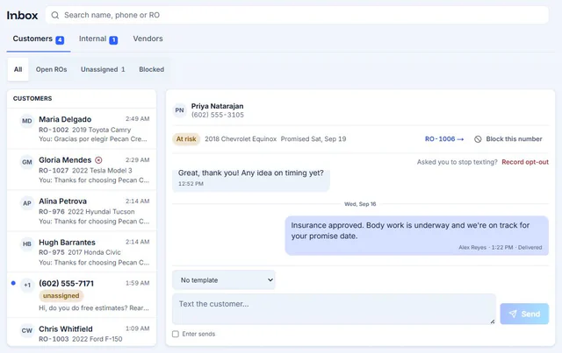Open Hugh Barrantes's conversation
Viewport: 562px width, 353px height.
coord(82,252)
